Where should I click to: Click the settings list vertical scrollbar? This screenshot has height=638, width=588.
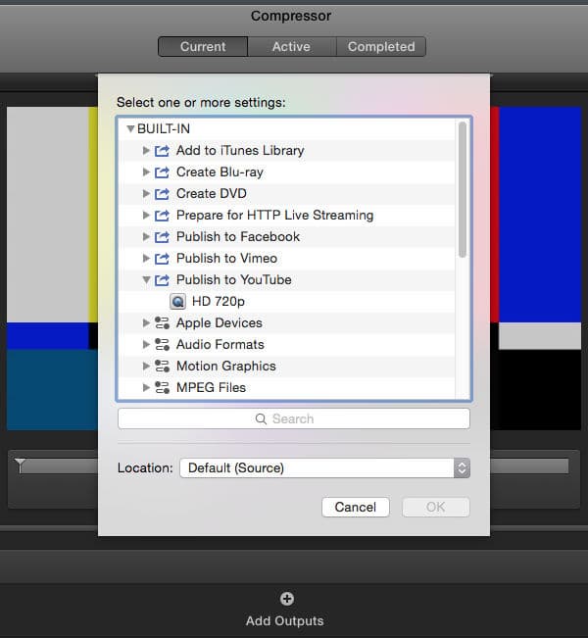pyautogui.click(x=463, y=189)
